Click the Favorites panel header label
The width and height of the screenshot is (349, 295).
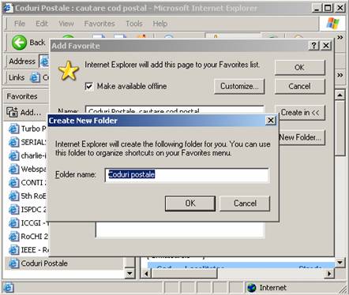click(22, 96)
